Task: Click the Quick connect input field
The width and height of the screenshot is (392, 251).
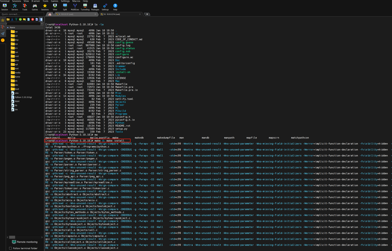Action: tap(21, 14)
